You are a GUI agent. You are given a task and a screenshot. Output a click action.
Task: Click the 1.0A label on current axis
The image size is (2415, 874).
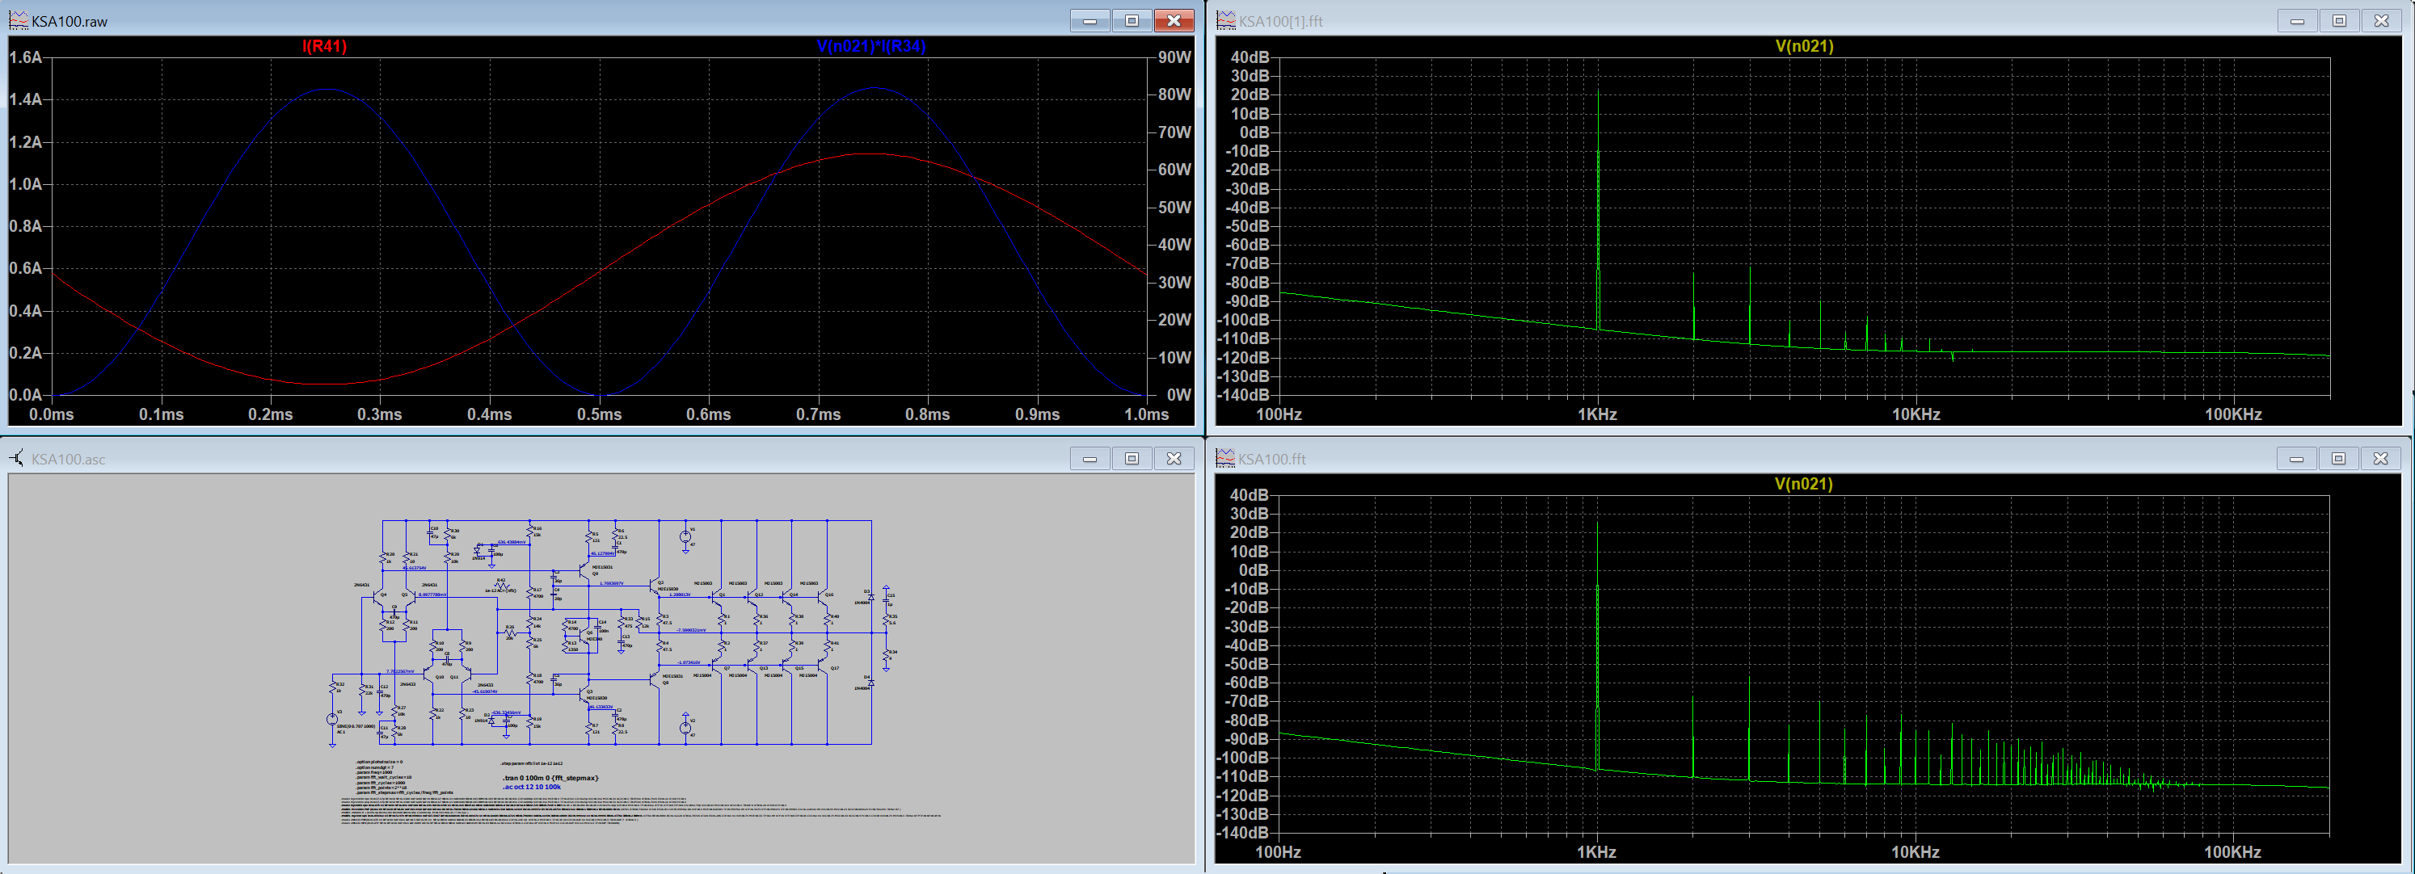25,183
